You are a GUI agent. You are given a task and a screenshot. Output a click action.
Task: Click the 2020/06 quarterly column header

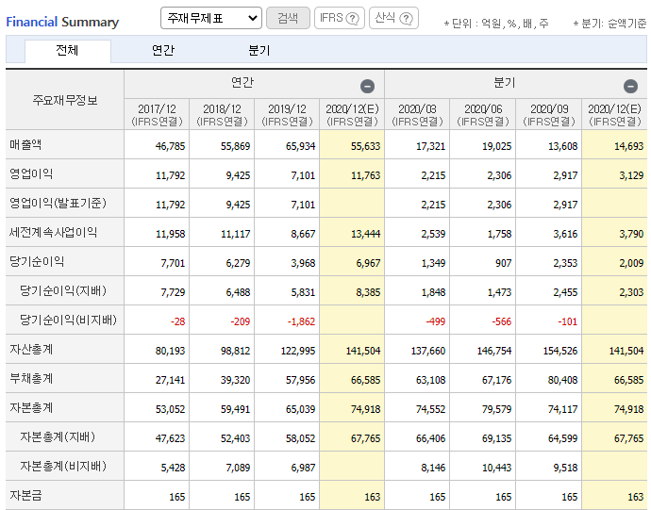tap(483, 114)
